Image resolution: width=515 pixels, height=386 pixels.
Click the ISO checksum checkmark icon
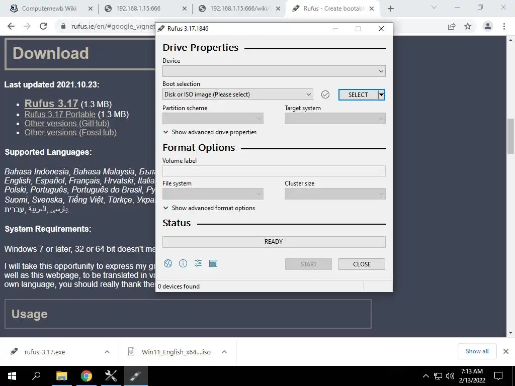(325, 94)
